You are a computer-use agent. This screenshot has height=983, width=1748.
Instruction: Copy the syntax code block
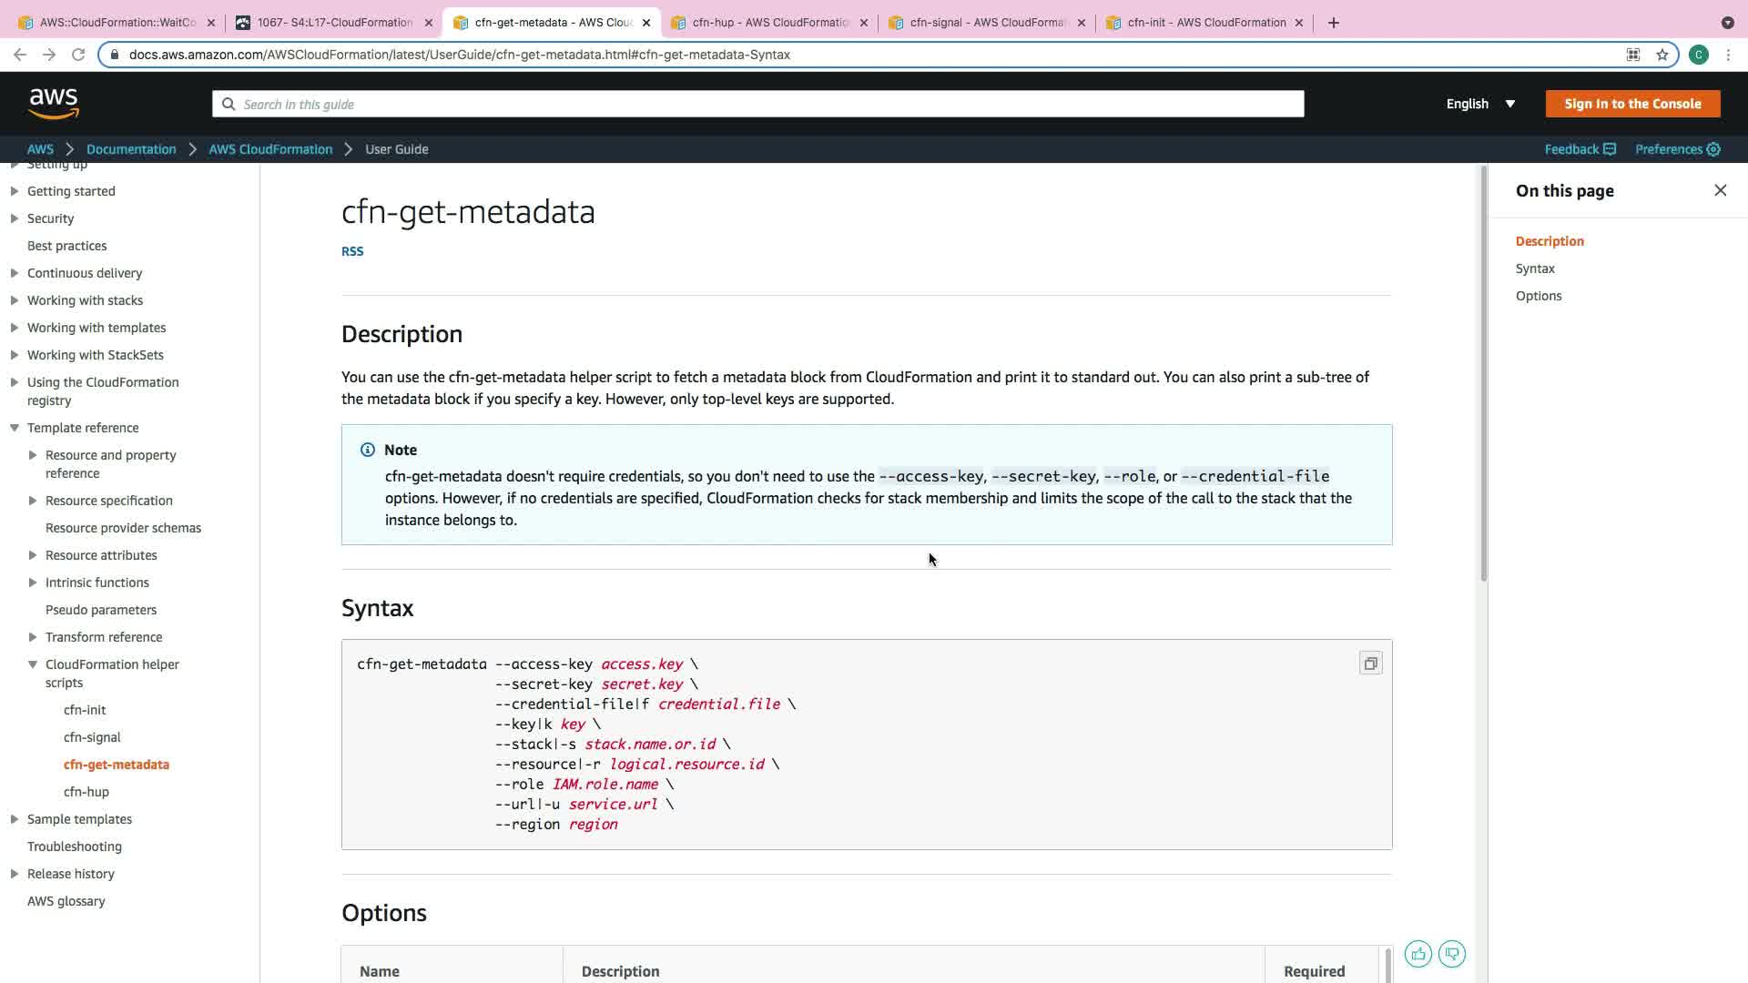click(x=1370, y=664)
